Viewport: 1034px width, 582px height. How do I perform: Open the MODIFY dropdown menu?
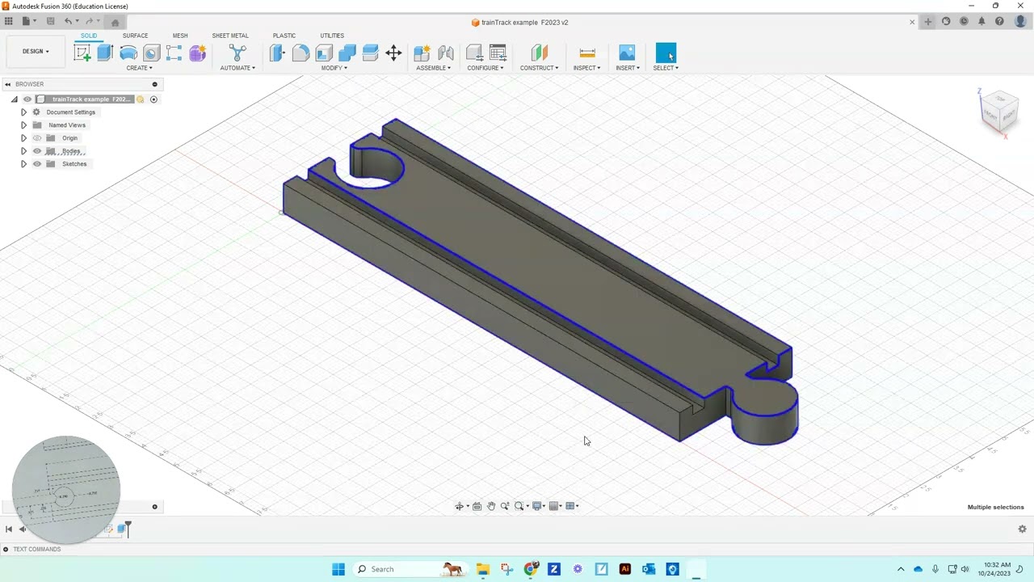(334, 68)
